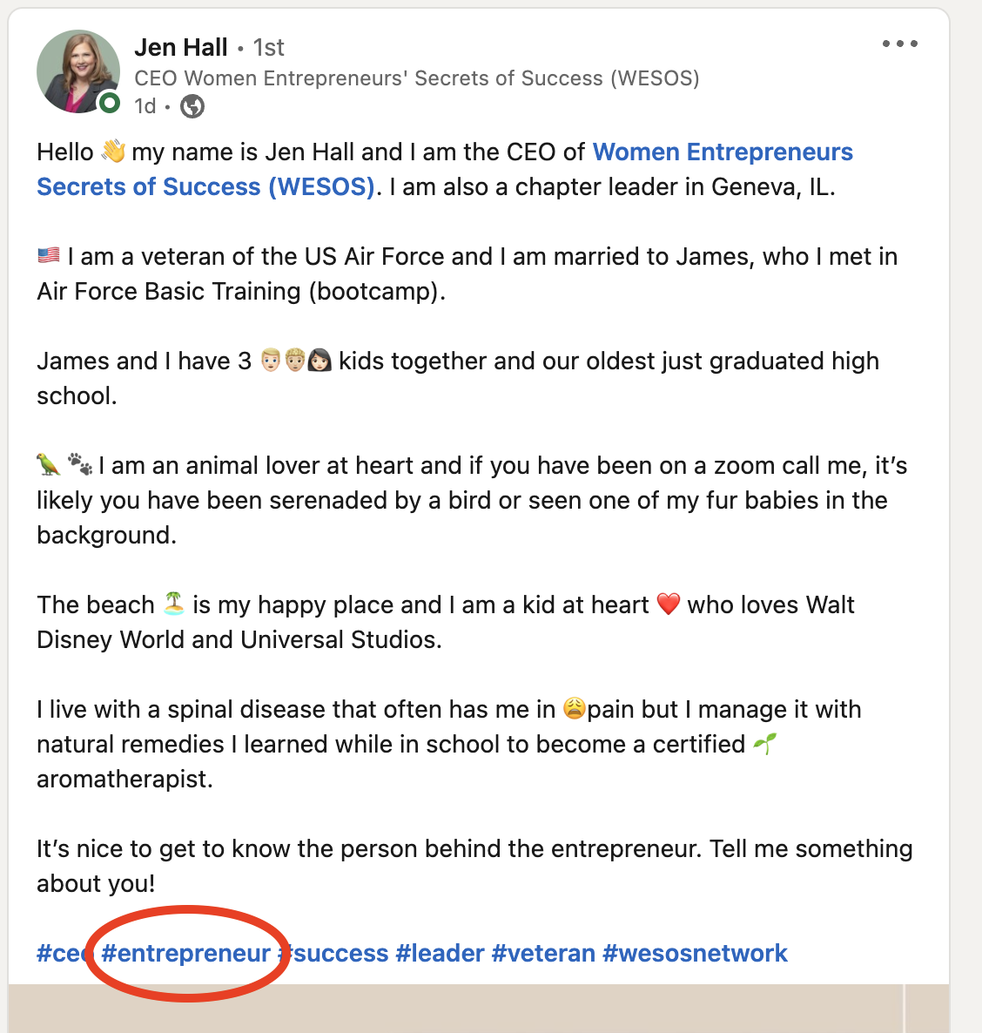Click the beach island emoji
The image size is (982, 1033).
click(x=174, y=604)
